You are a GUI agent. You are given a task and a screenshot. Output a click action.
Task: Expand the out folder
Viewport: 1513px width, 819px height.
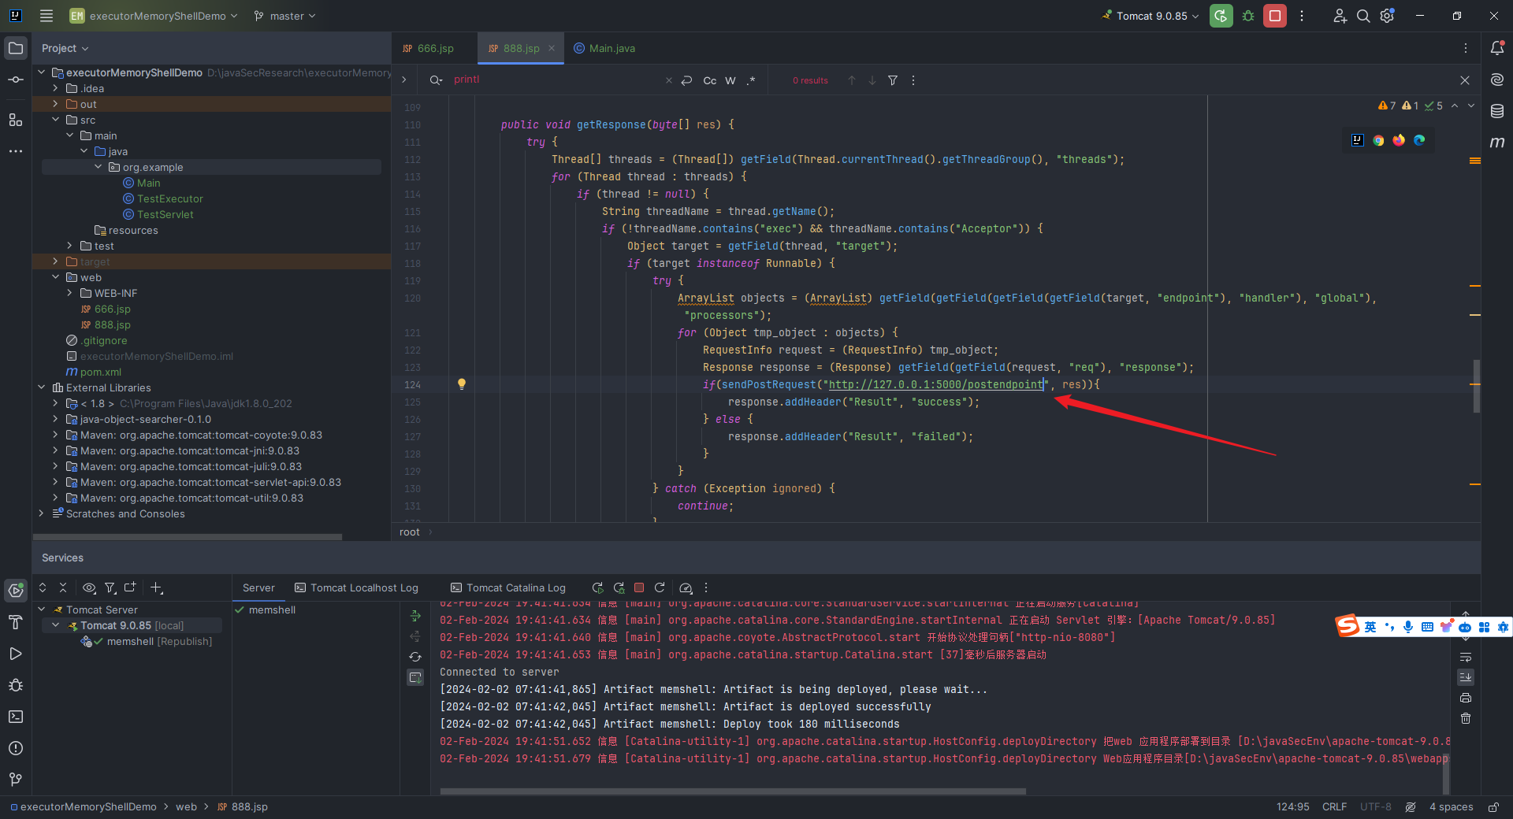55,104
